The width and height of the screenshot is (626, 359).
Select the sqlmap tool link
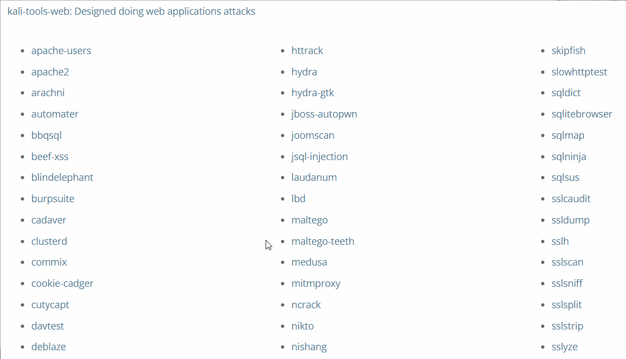568,135
